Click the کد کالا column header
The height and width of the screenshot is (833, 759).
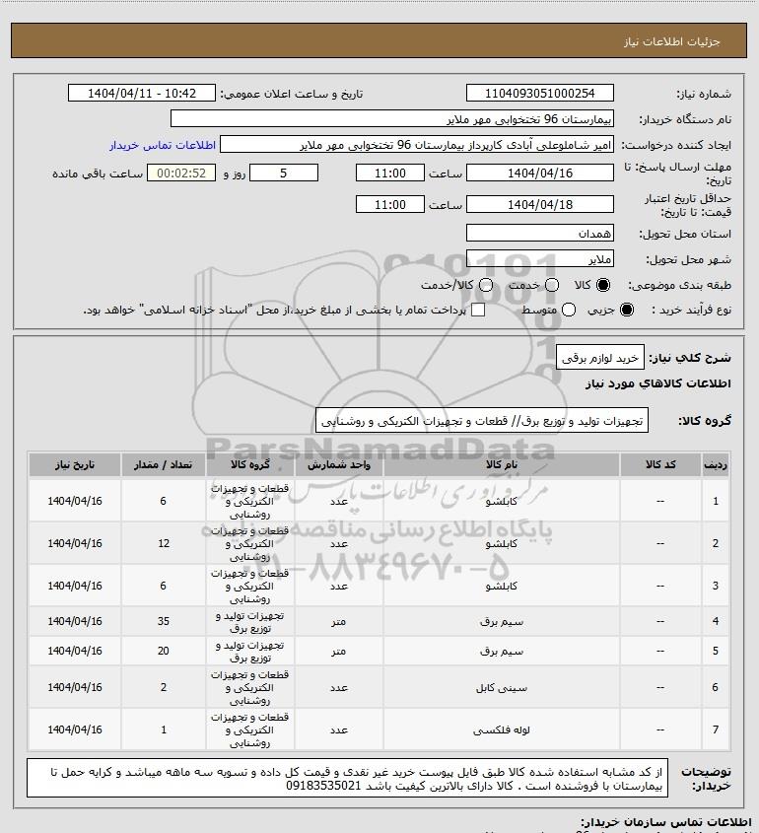[x=660, y=465]
